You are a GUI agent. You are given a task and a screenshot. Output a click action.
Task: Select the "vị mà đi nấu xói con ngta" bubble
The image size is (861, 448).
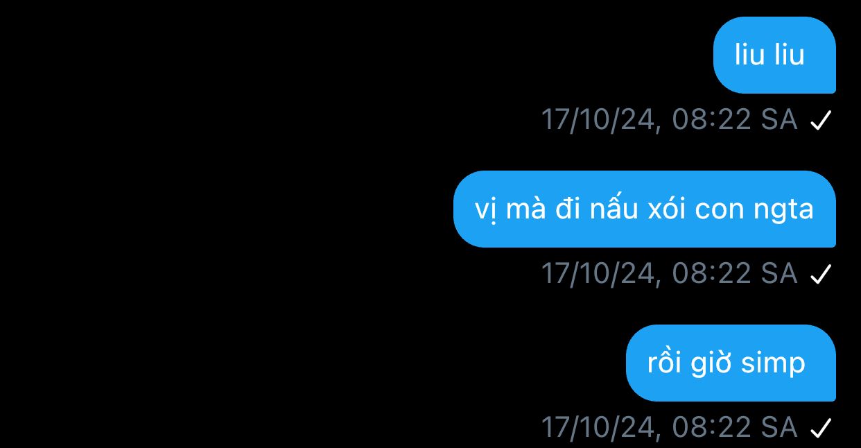pyautogui.click(x=645, y=209)
